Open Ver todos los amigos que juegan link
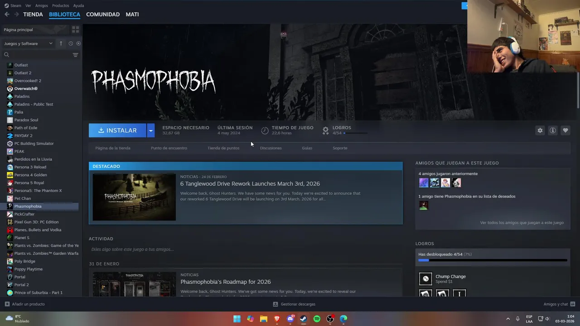The width and height of the screenshot is (580, 326). (x=522, y=223)
